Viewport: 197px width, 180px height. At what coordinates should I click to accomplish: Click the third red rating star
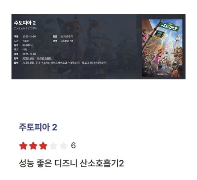tap(43, 146)
